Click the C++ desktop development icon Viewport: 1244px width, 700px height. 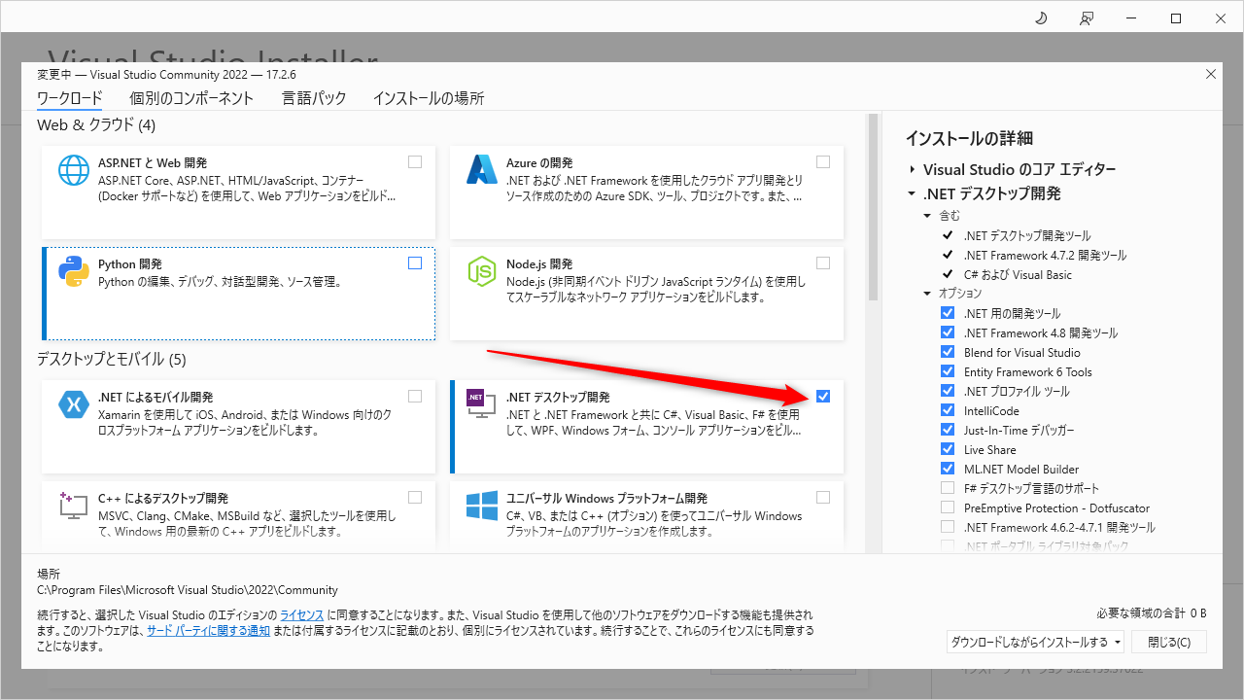coord(74,506)
